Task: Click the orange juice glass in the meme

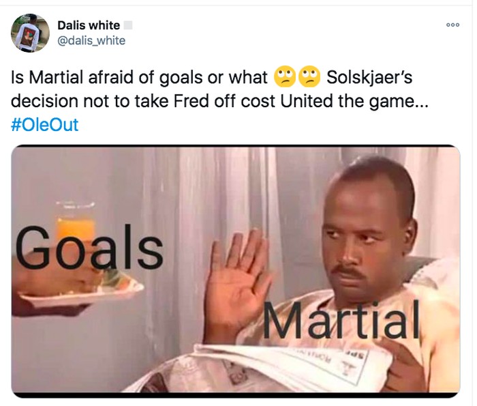Action: 75,220
